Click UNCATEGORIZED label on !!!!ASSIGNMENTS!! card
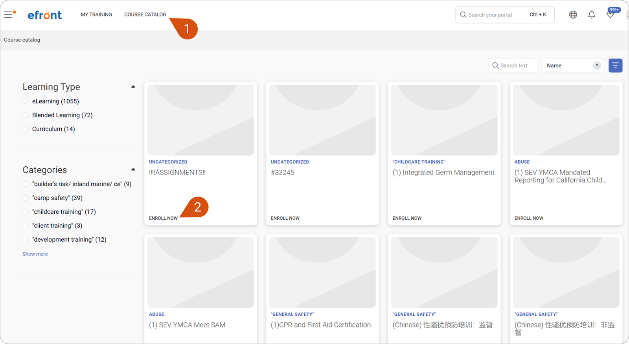 [x=168, y=162]
